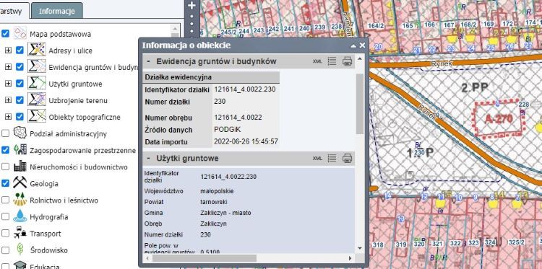Click the Transport vehicles icon
The image size is (542, 269).
pyautogui.click(x=20, y=232)
